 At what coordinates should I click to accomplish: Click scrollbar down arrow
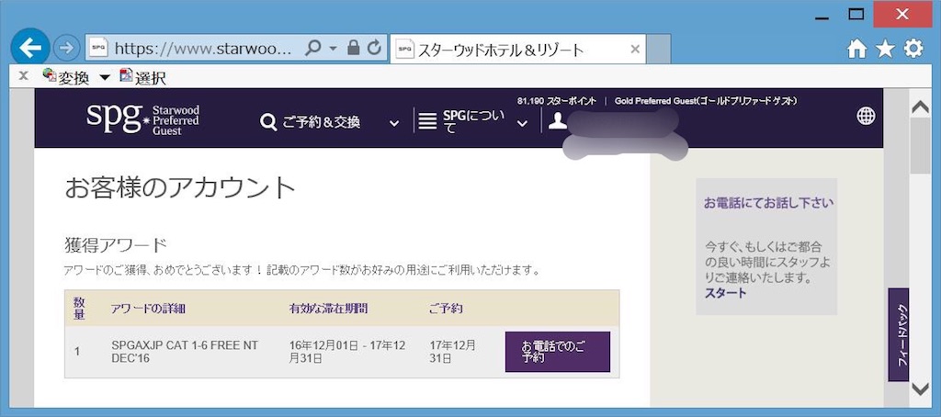pos(919,389)
